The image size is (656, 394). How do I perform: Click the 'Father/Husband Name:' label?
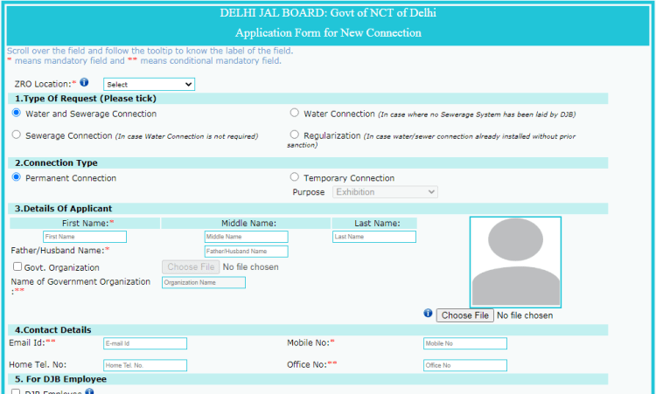[x=58, y=251]
